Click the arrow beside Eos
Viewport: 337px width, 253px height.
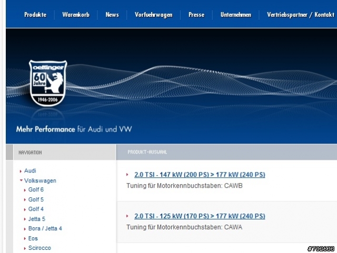tap(25, 239)
